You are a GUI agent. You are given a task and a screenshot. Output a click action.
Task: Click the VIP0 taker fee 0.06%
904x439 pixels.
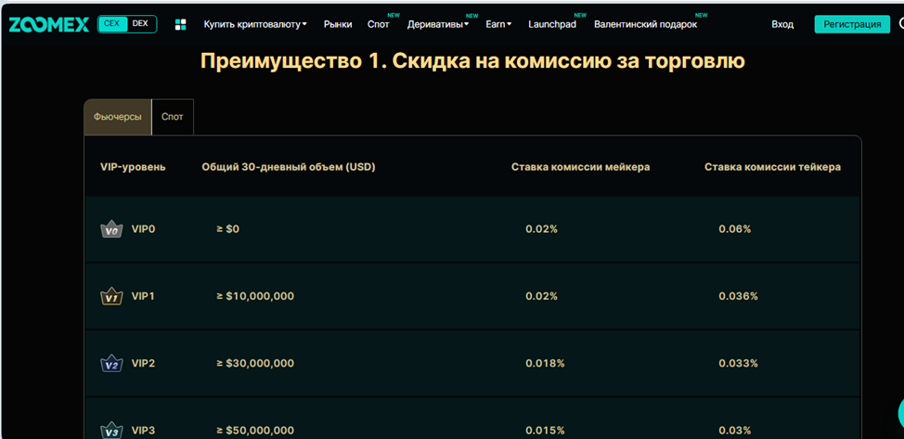click(x=734, y=229)
